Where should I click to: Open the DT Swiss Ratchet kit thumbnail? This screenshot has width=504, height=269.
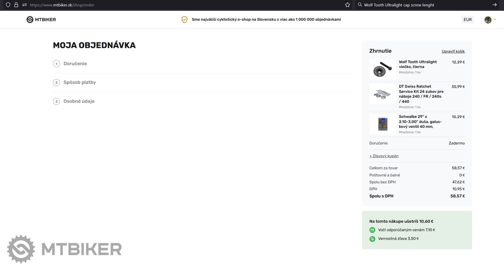(382, 94)
